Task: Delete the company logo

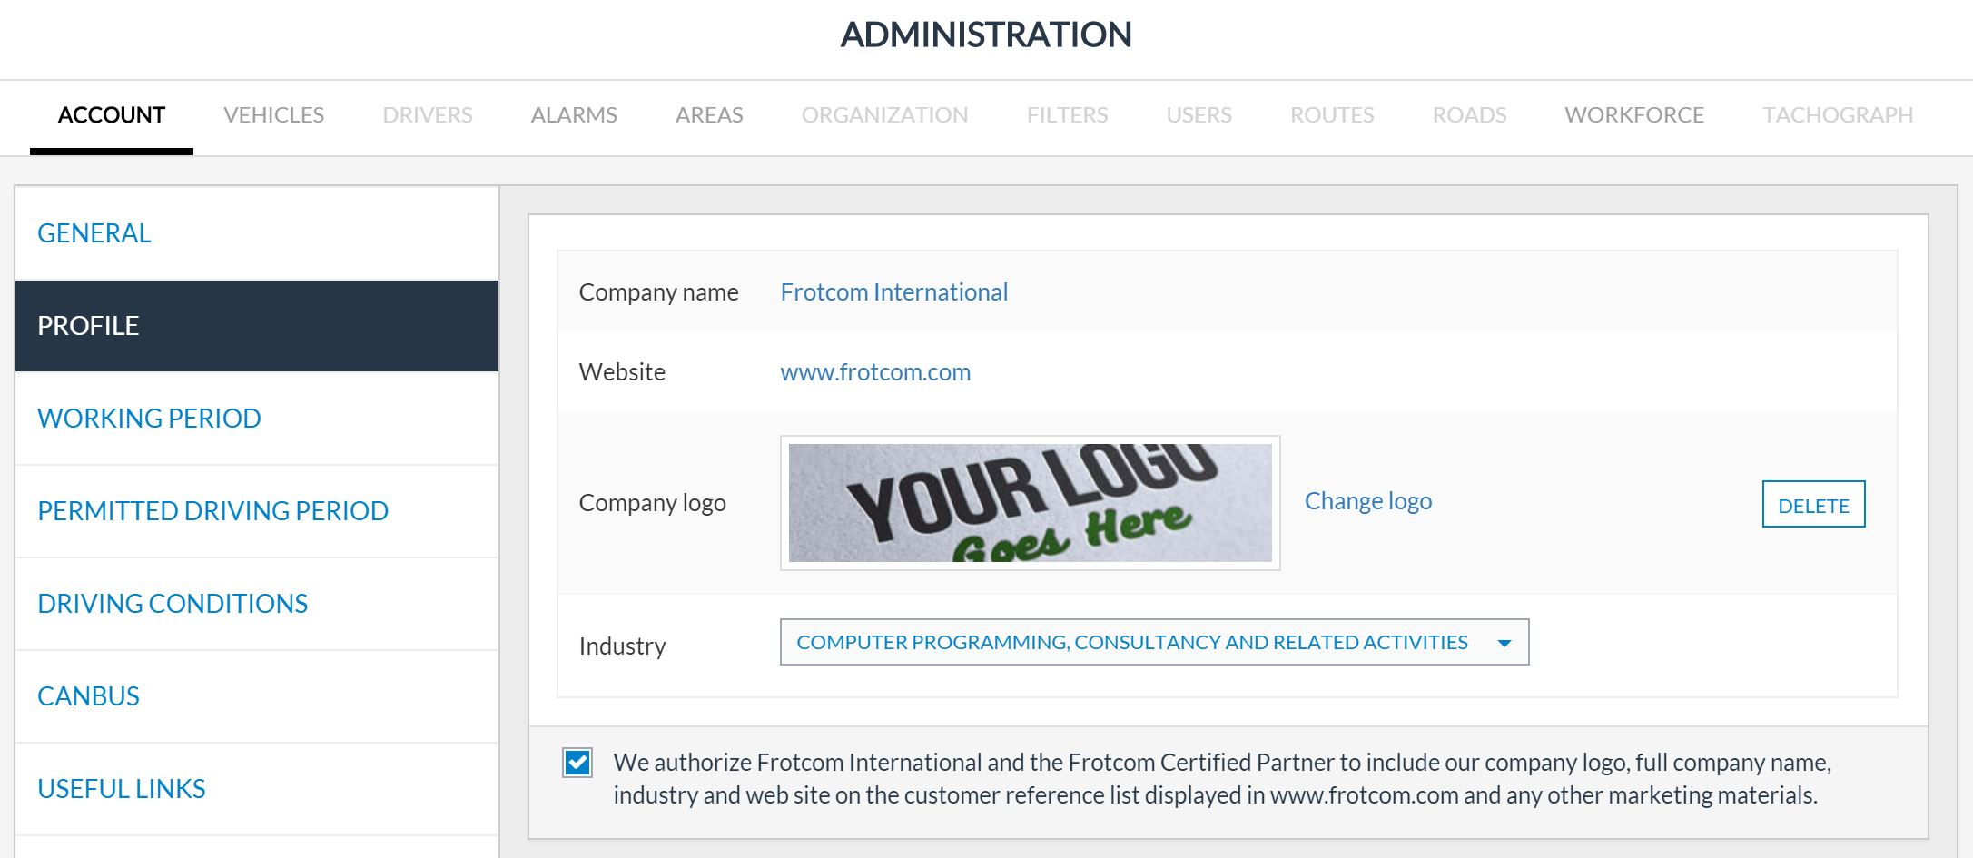Action: 1812,505
